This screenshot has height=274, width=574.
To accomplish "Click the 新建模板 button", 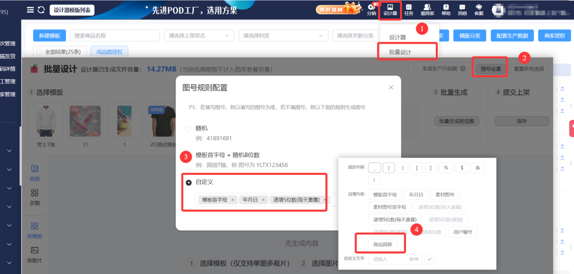I will [50, 36].
